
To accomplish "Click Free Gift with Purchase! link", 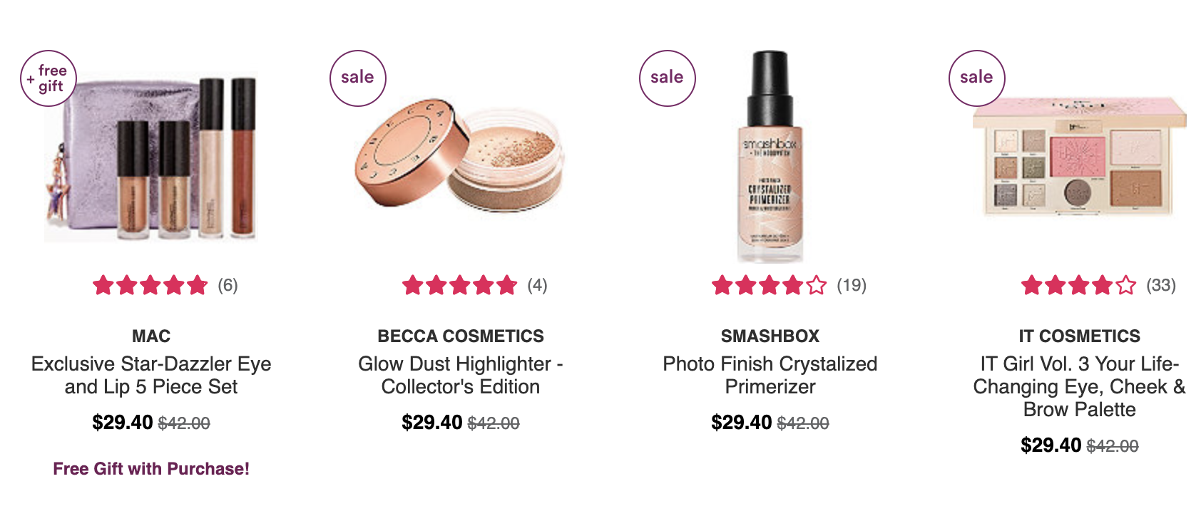I will pos(151,469).
